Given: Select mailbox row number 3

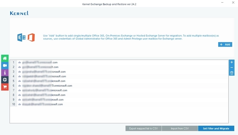Looking at the screenshot, I should [119, 72].
